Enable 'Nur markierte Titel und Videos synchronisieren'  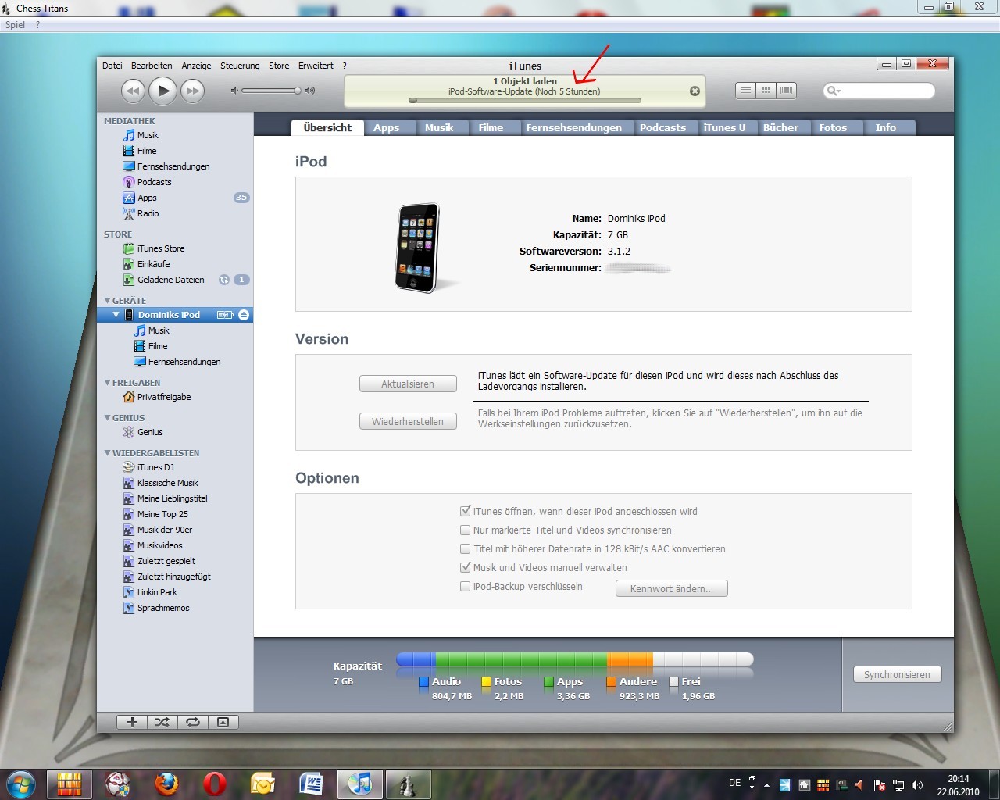click(466, 530)
